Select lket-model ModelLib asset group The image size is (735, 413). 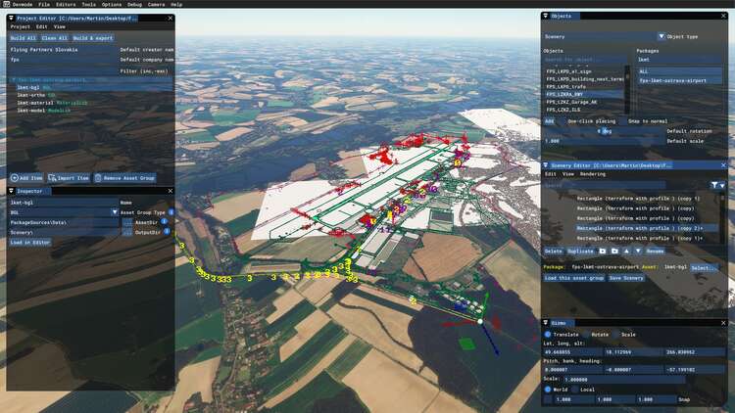pyautogui.click(x=44, y=111)
